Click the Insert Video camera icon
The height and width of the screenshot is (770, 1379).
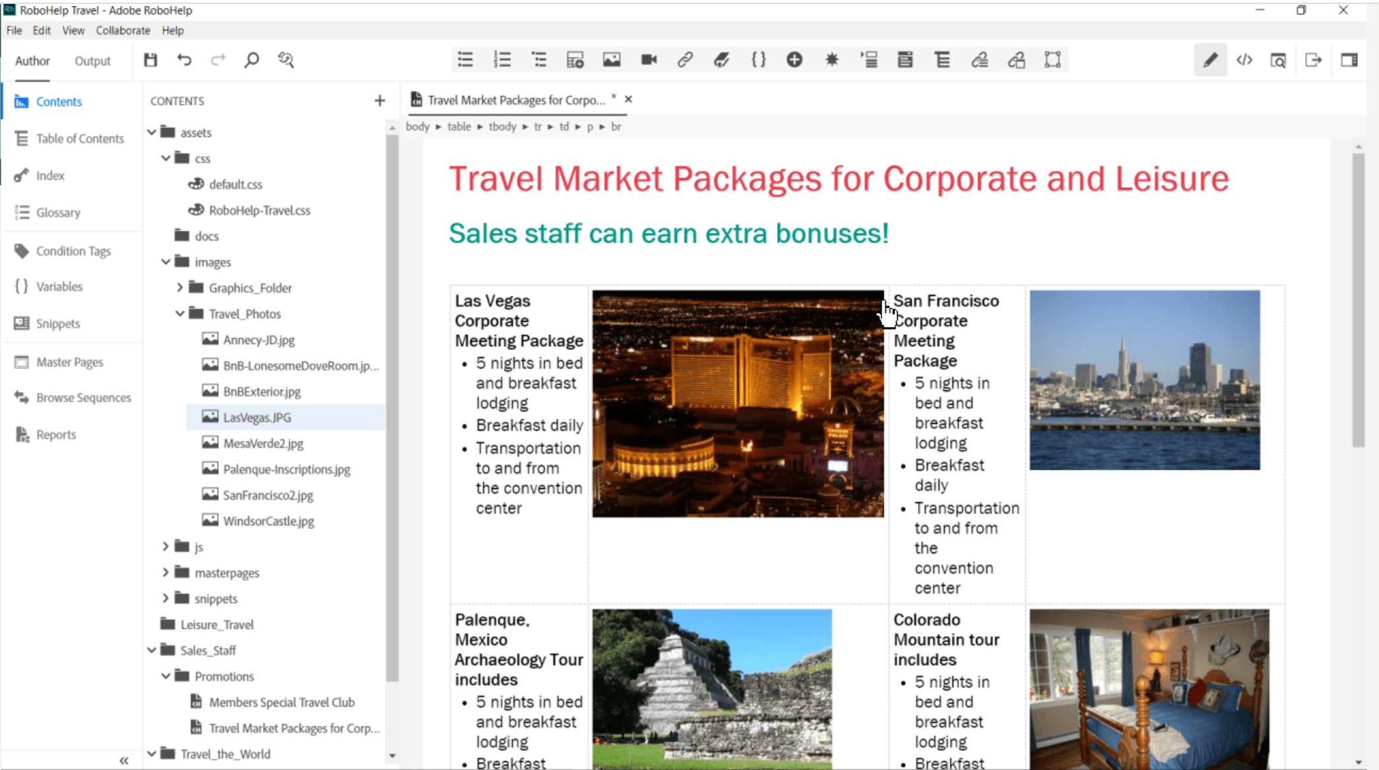[x=649, y=60]
